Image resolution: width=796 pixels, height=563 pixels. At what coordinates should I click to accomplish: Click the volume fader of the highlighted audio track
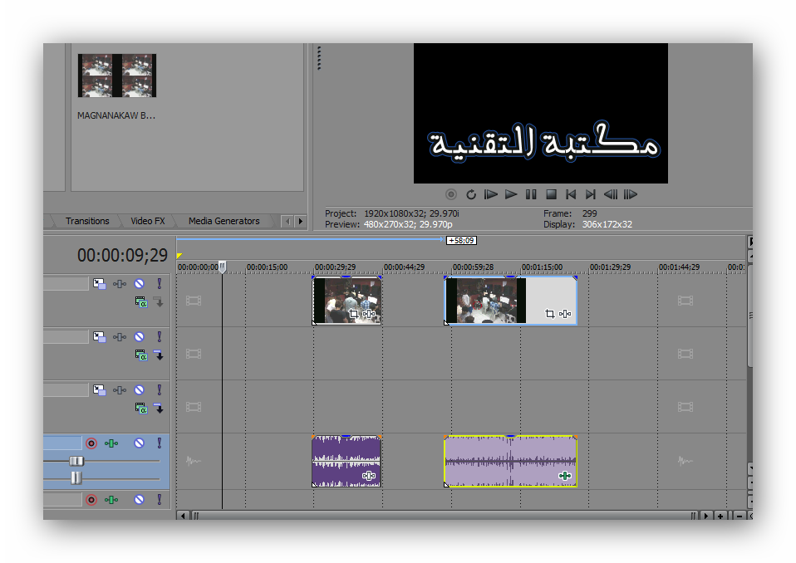click(x=76, y=461)
